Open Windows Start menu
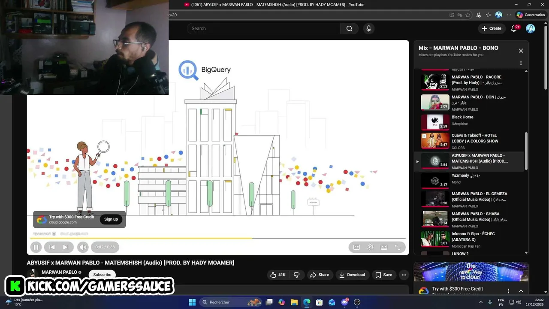Image resolution: width=549 pixels, height=309 pixels. pyautogui.click(x=192, y=302)
